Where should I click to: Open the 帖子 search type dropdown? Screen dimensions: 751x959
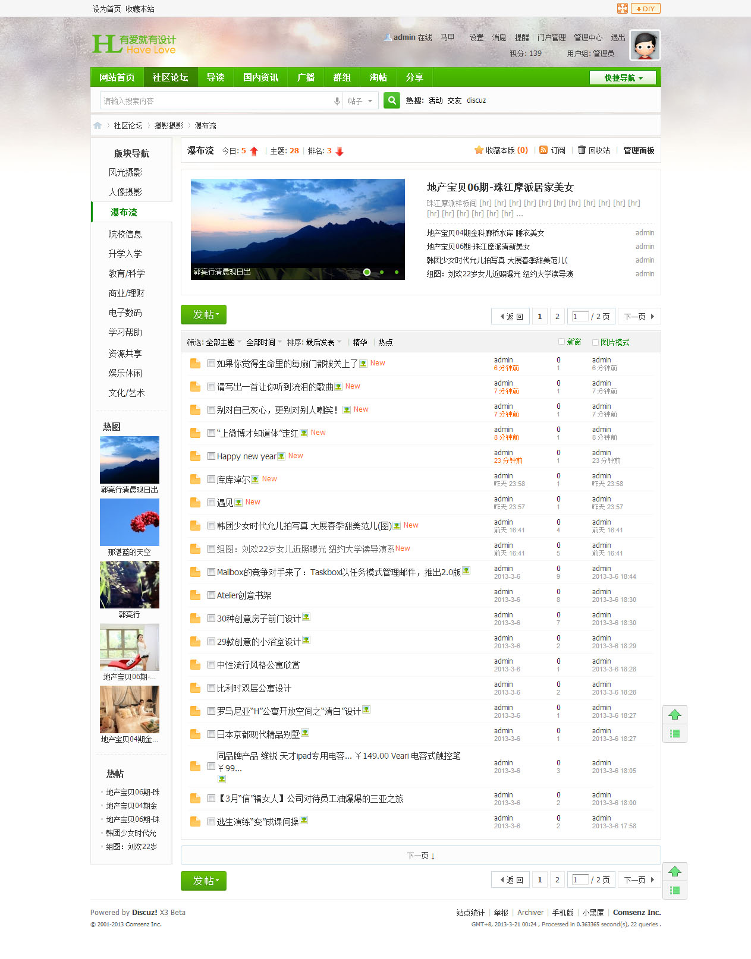(x=360, y=101)
